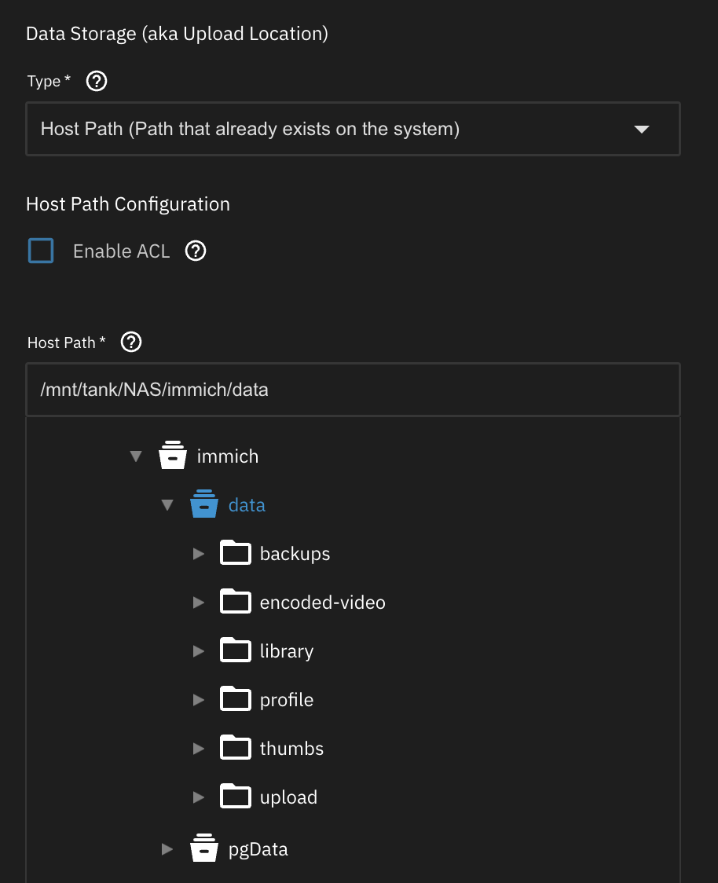The height and width of the screenshot is (883, 718).
Task: Click the blue data dataset icon
Action: click(x=204, y=504)
